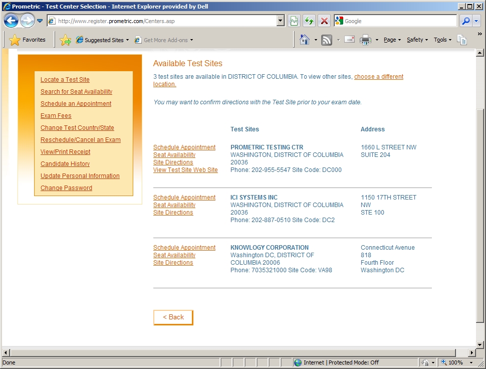Open the recent pages dropdown arrow
486x369 pixels.
click(40, 21)
